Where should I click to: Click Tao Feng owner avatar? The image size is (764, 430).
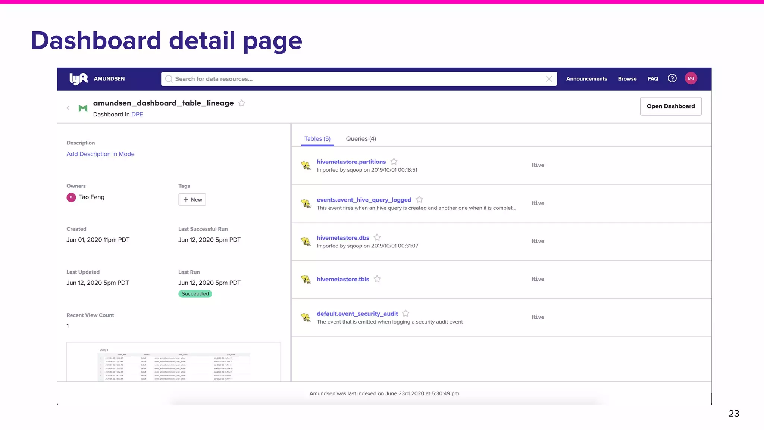click(x=71, y=197)
